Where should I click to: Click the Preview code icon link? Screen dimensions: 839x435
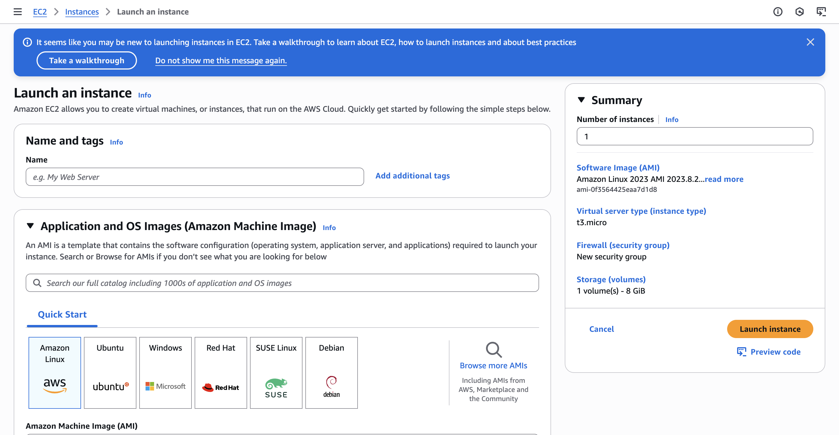[741, 352]
